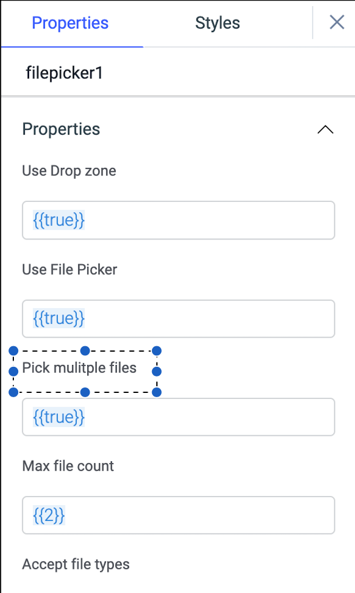Edit the Max file count value field
355x593 pixels.
178,516
